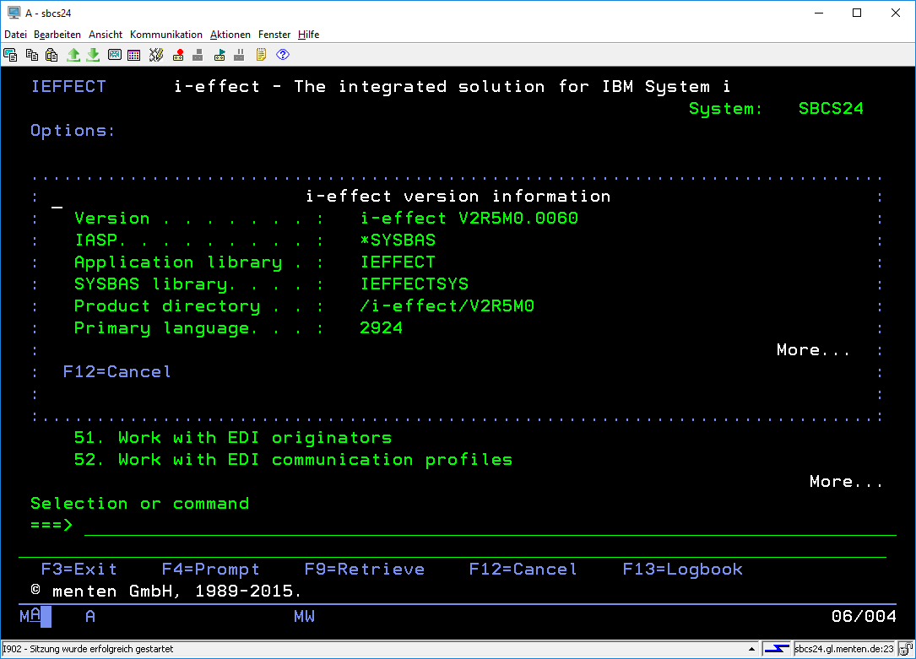This screenshot has height=659, width=916.
Task: Open the Hilfe menu
Action: [308, 35]
